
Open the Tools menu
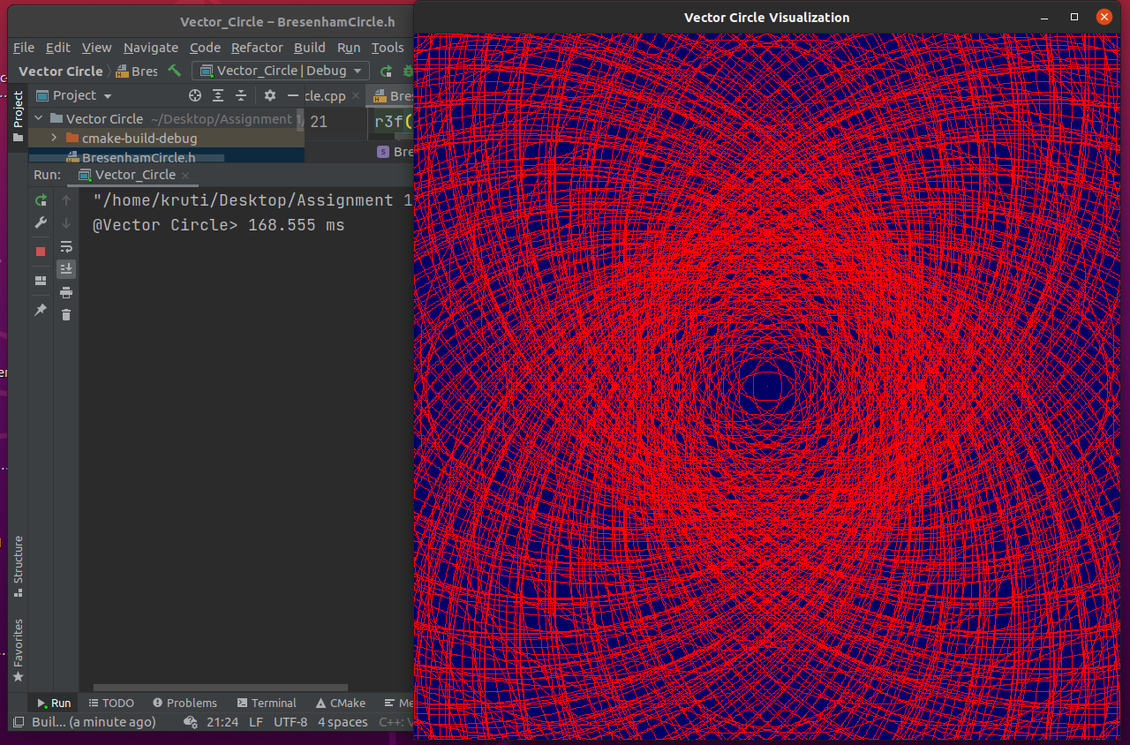pyautogui.click(x=388, y=48)
